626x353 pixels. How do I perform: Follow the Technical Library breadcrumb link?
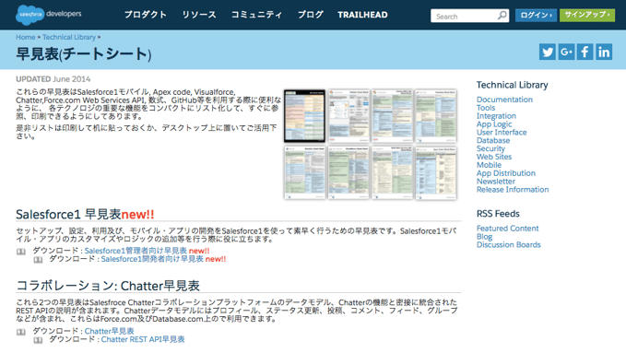[69, 37]
